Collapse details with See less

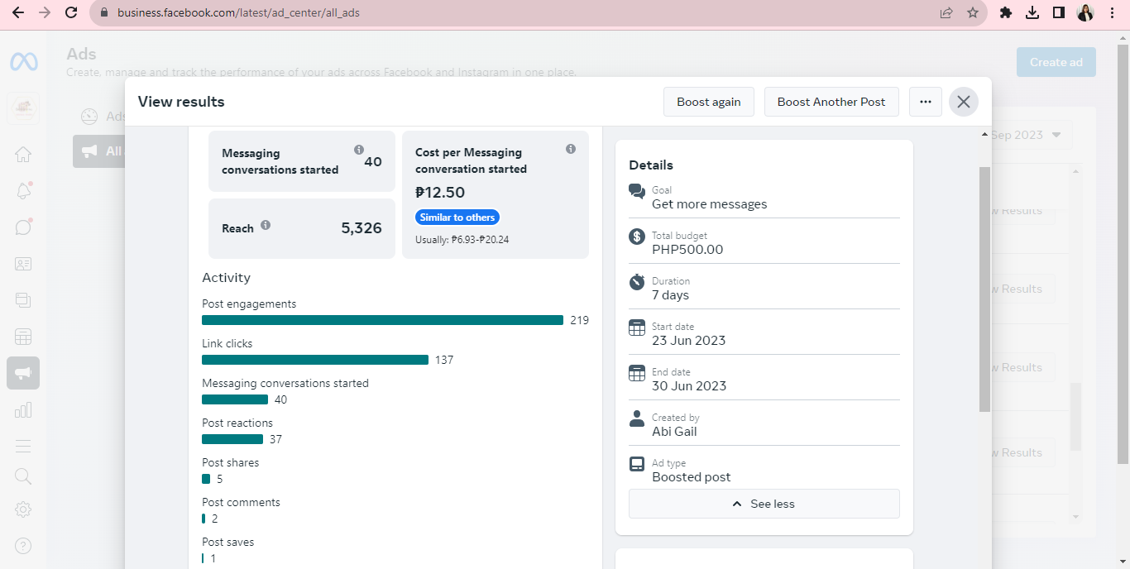pos(764,504)
